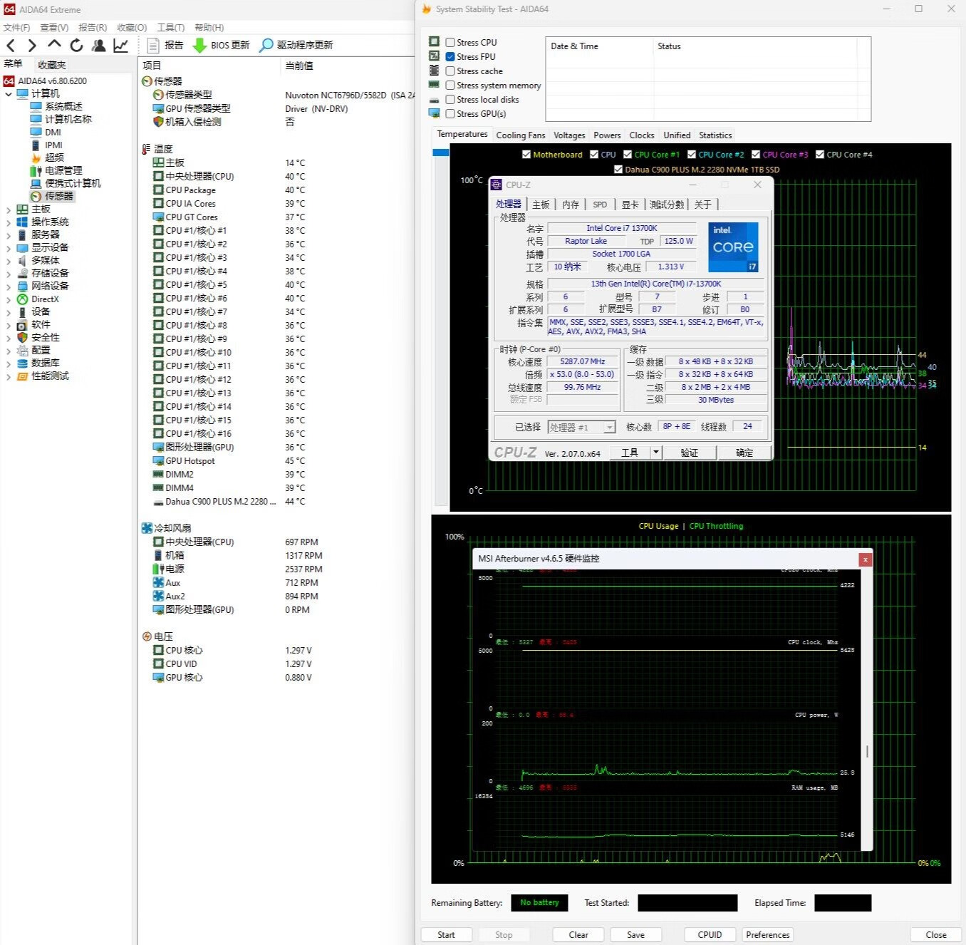
Task: Select 传感器 in the tree
Action: [59, 196]
